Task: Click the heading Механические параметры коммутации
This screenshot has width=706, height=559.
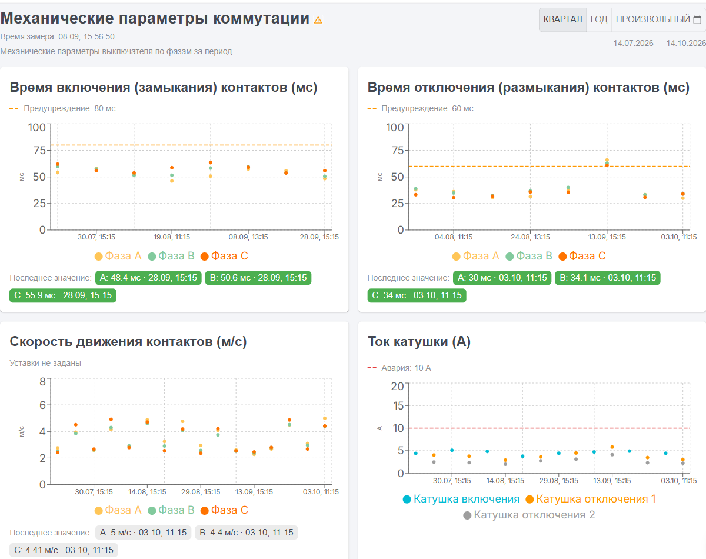Action: (155, 18)
